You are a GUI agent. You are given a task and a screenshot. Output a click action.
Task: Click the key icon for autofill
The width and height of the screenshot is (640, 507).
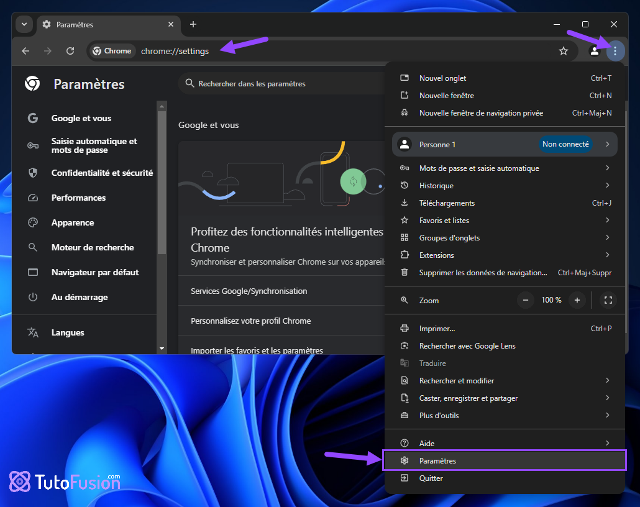point(33,146)
